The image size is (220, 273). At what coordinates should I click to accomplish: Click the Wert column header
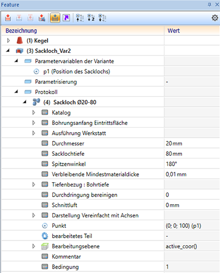173,31
